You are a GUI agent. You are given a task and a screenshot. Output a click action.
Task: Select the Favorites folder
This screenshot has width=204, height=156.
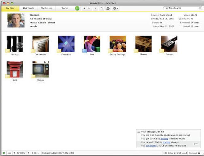pos(66,44)
